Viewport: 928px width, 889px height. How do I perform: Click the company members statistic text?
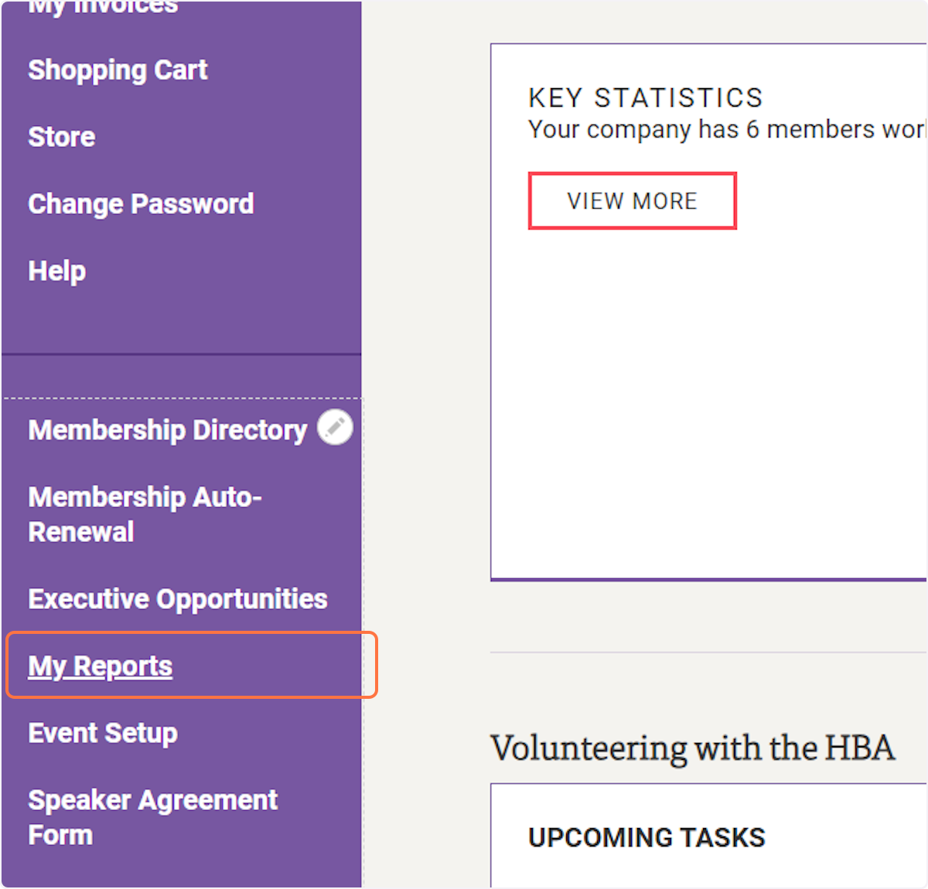725,130
